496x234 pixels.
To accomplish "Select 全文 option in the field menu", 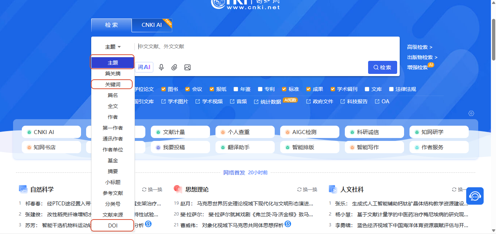I will coord(113,106).
